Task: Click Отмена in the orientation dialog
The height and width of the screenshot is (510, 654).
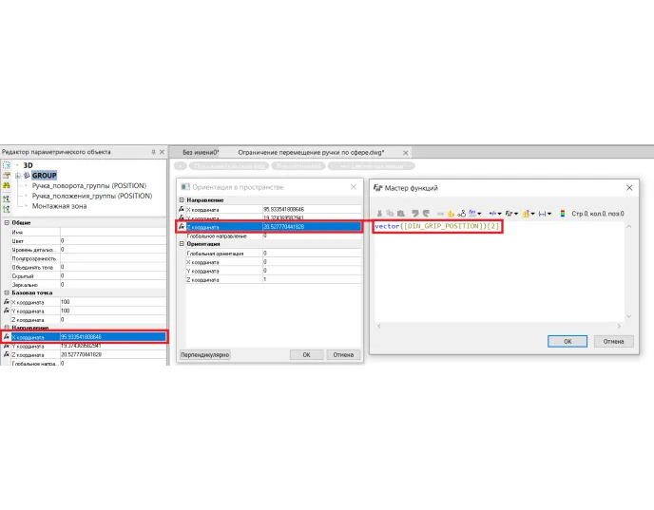Action: (343, 354)
